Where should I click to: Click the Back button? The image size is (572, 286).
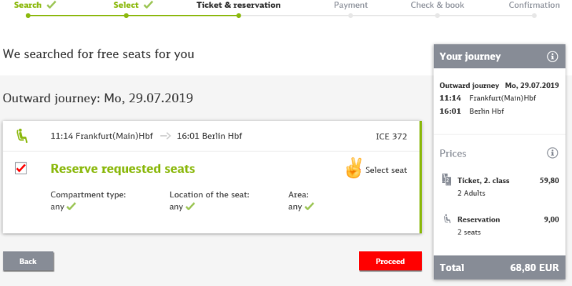pyautogui.click(x=28, y=261)
